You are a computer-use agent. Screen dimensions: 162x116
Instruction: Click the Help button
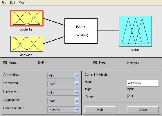(x=100, y=110)
